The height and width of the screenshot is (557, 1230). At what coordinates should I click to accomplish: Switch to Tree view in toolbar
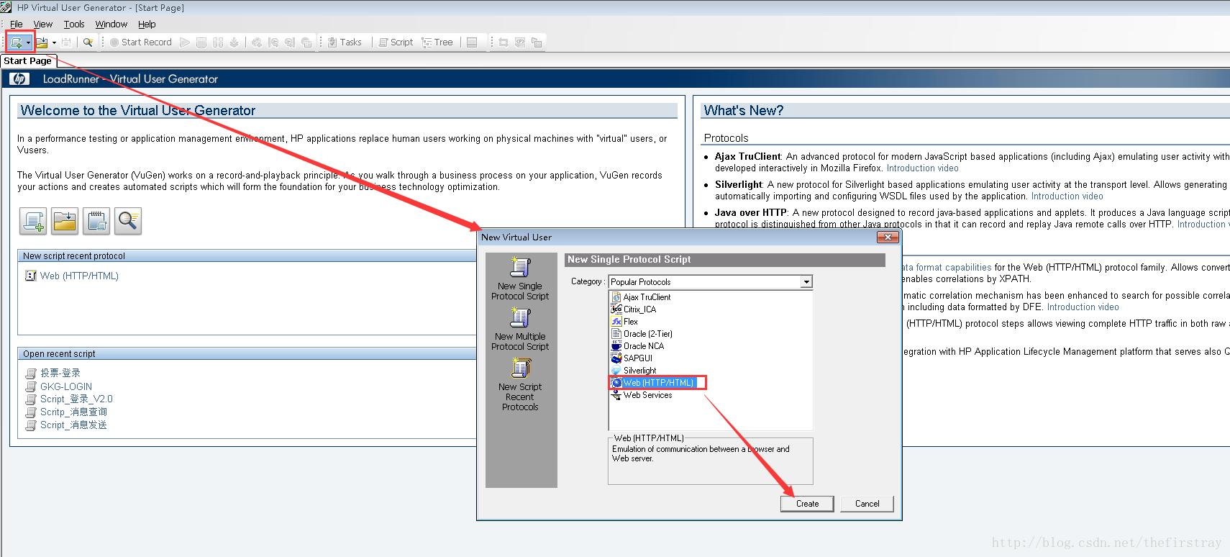(x=437, y=42)
